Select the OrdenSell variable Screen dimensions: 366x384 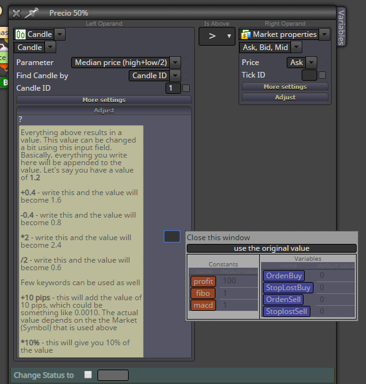click(x=284, y=300)
